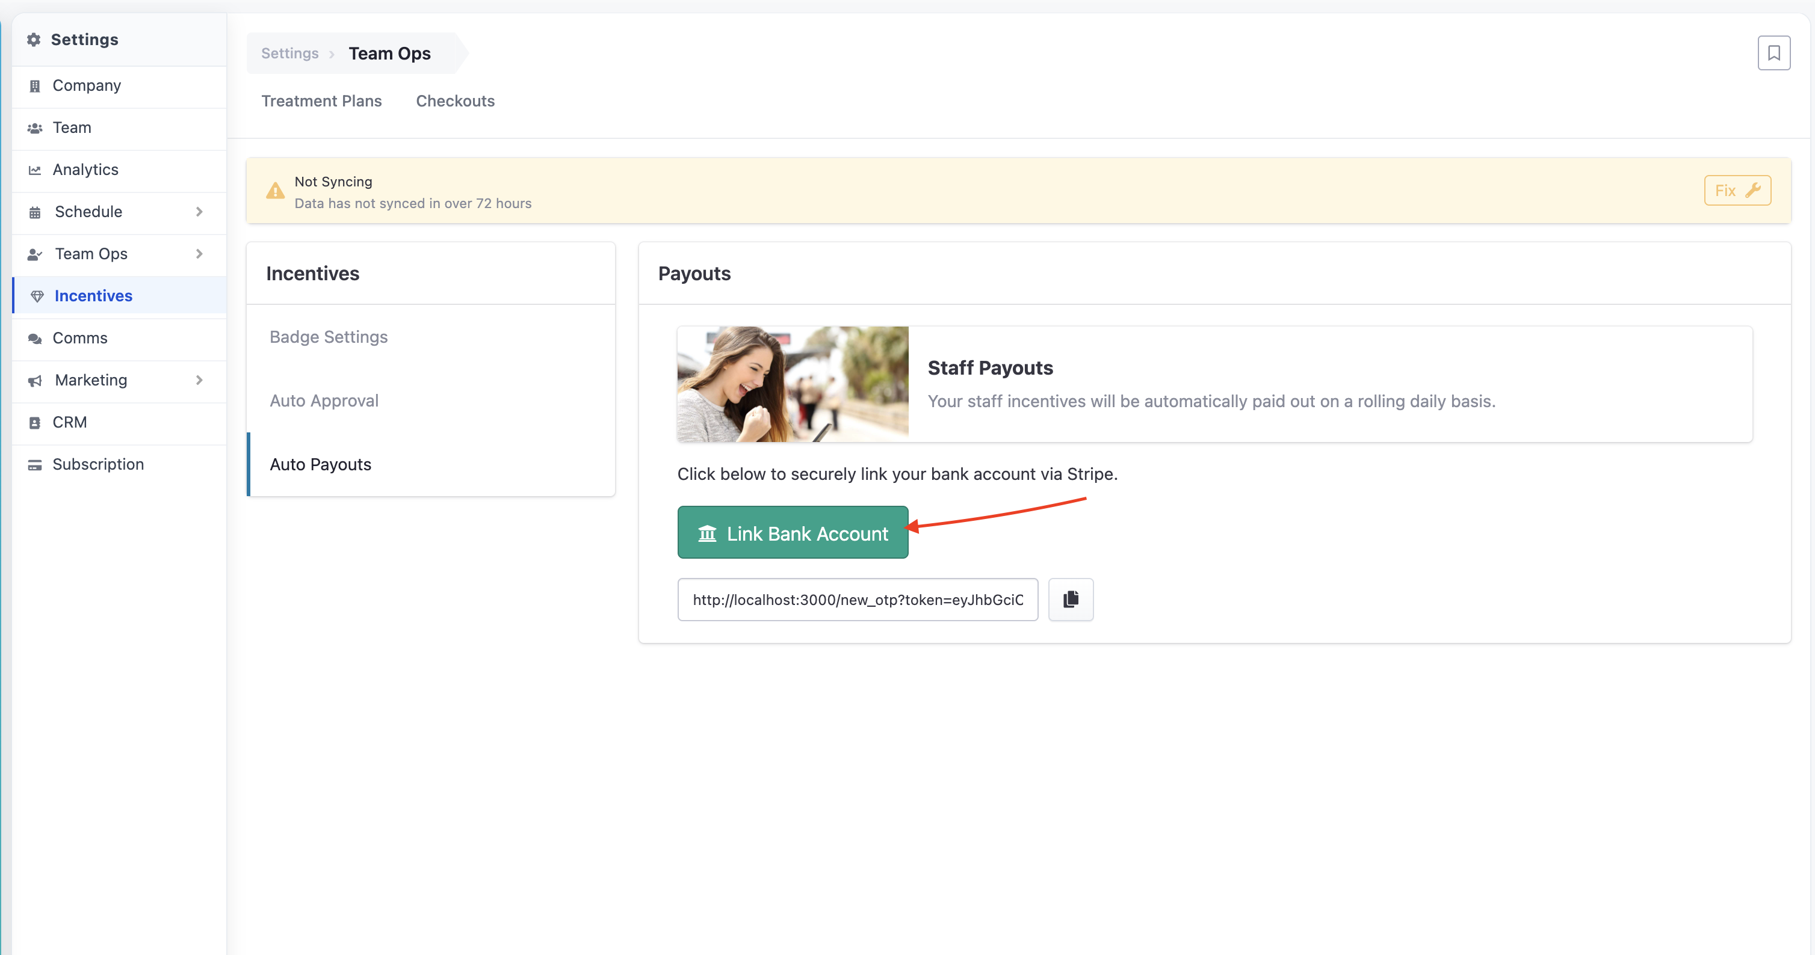Viewport: 1815px width, 955px height.
Task: Click the Settings breadcrumb link
Action: (289, 54)
